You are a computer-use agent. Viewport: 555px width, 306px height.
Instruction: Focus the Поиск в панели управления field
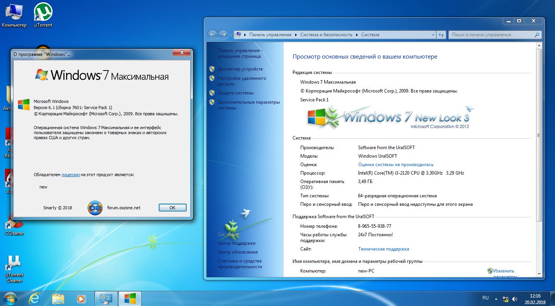[x=495, y=35]
